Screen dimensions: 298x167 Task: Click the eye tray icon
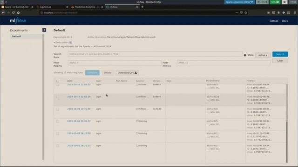tap(284, 2)
